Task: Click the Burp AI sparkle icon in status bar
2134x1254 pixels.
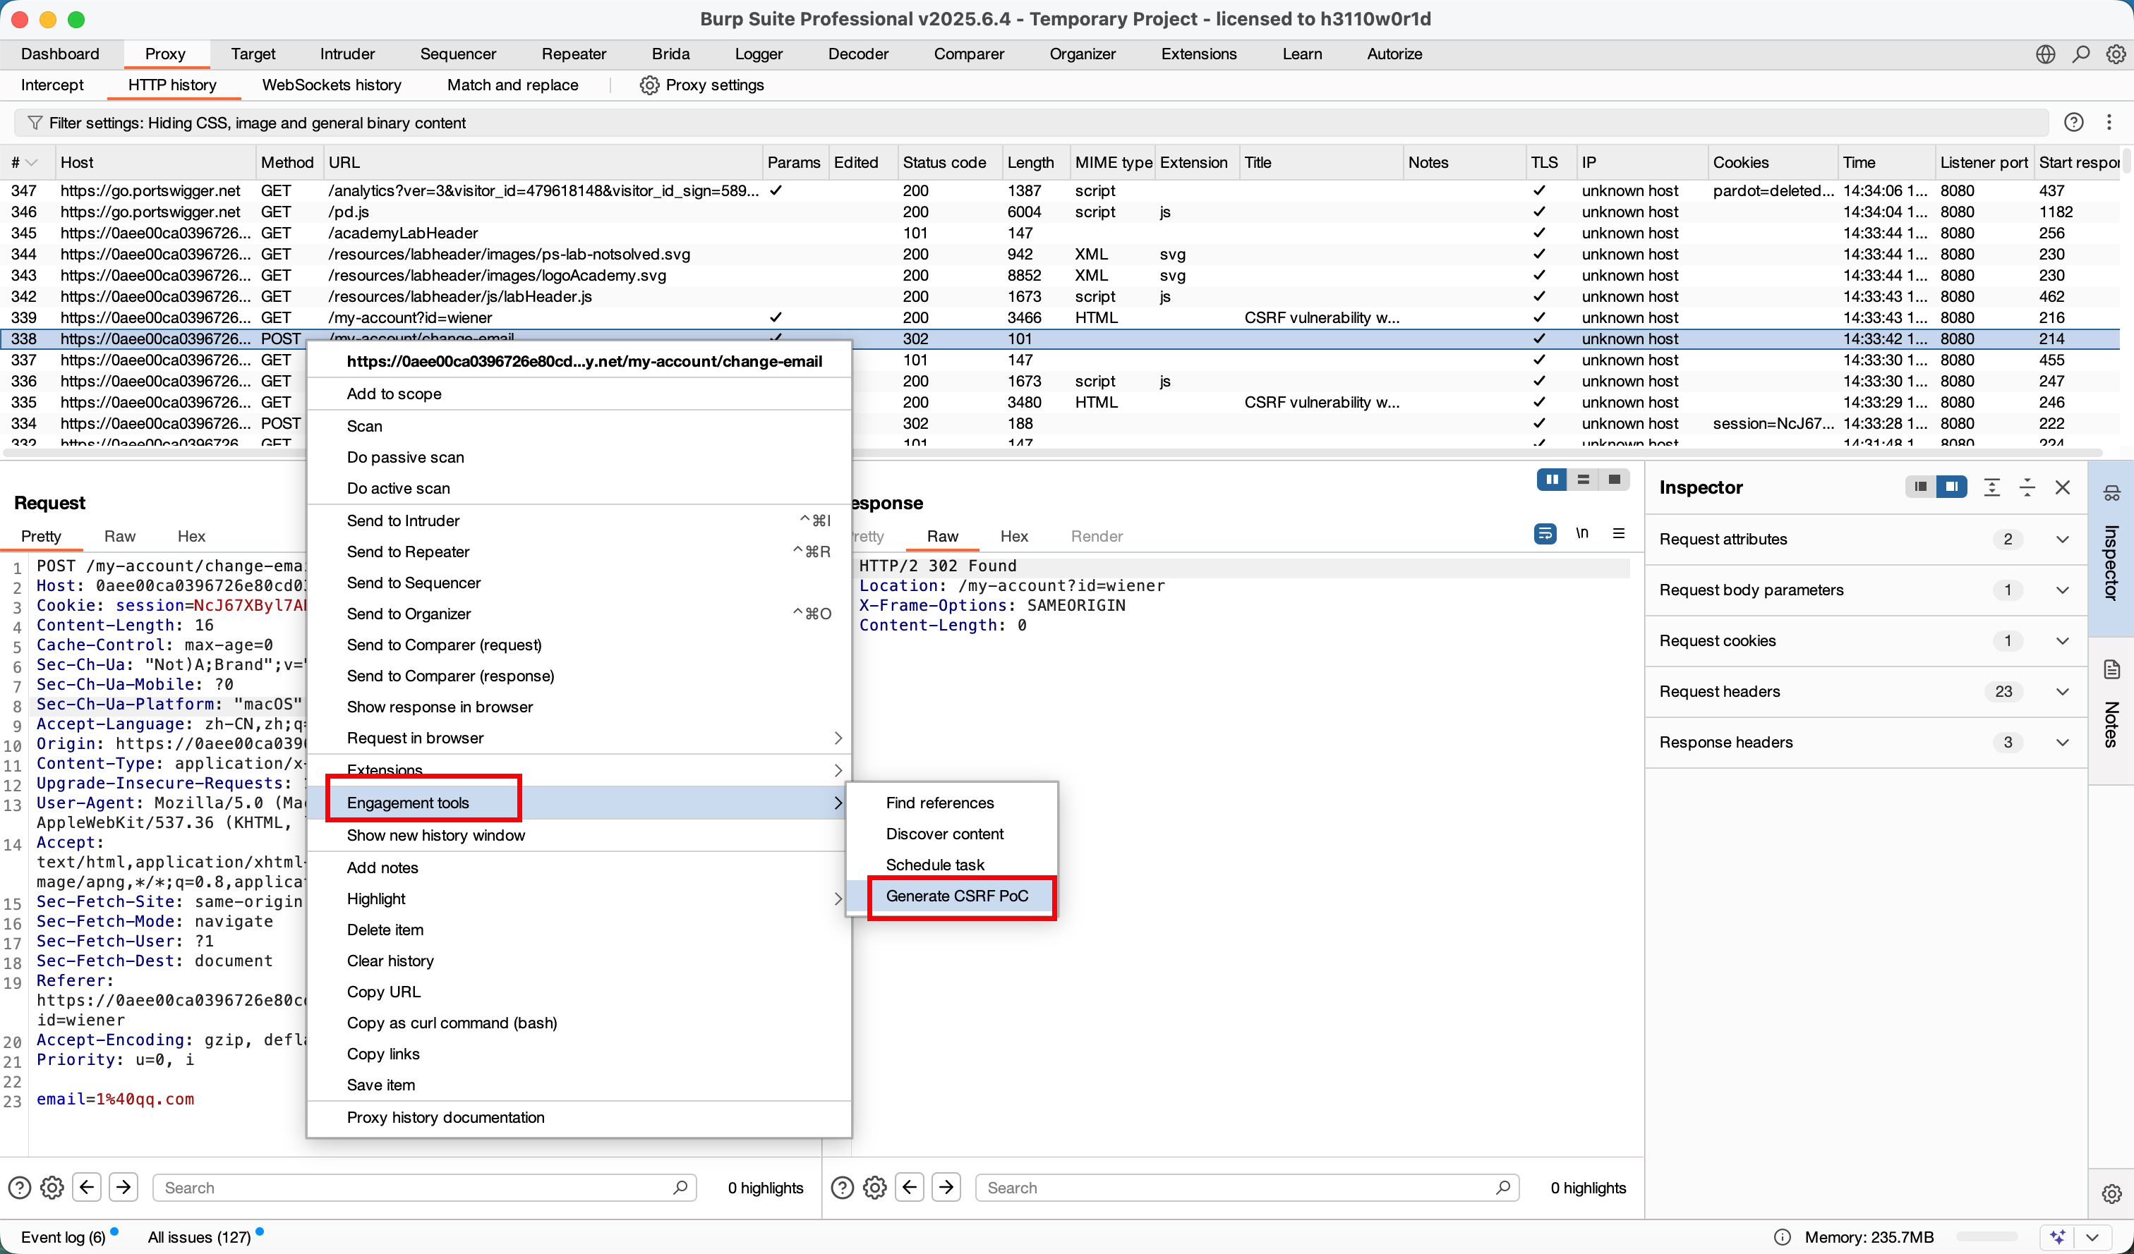Action: point(2058,1236)
